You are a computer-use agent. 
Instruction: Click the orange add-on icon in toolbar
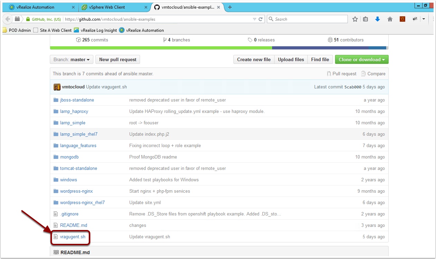[402, 19]
